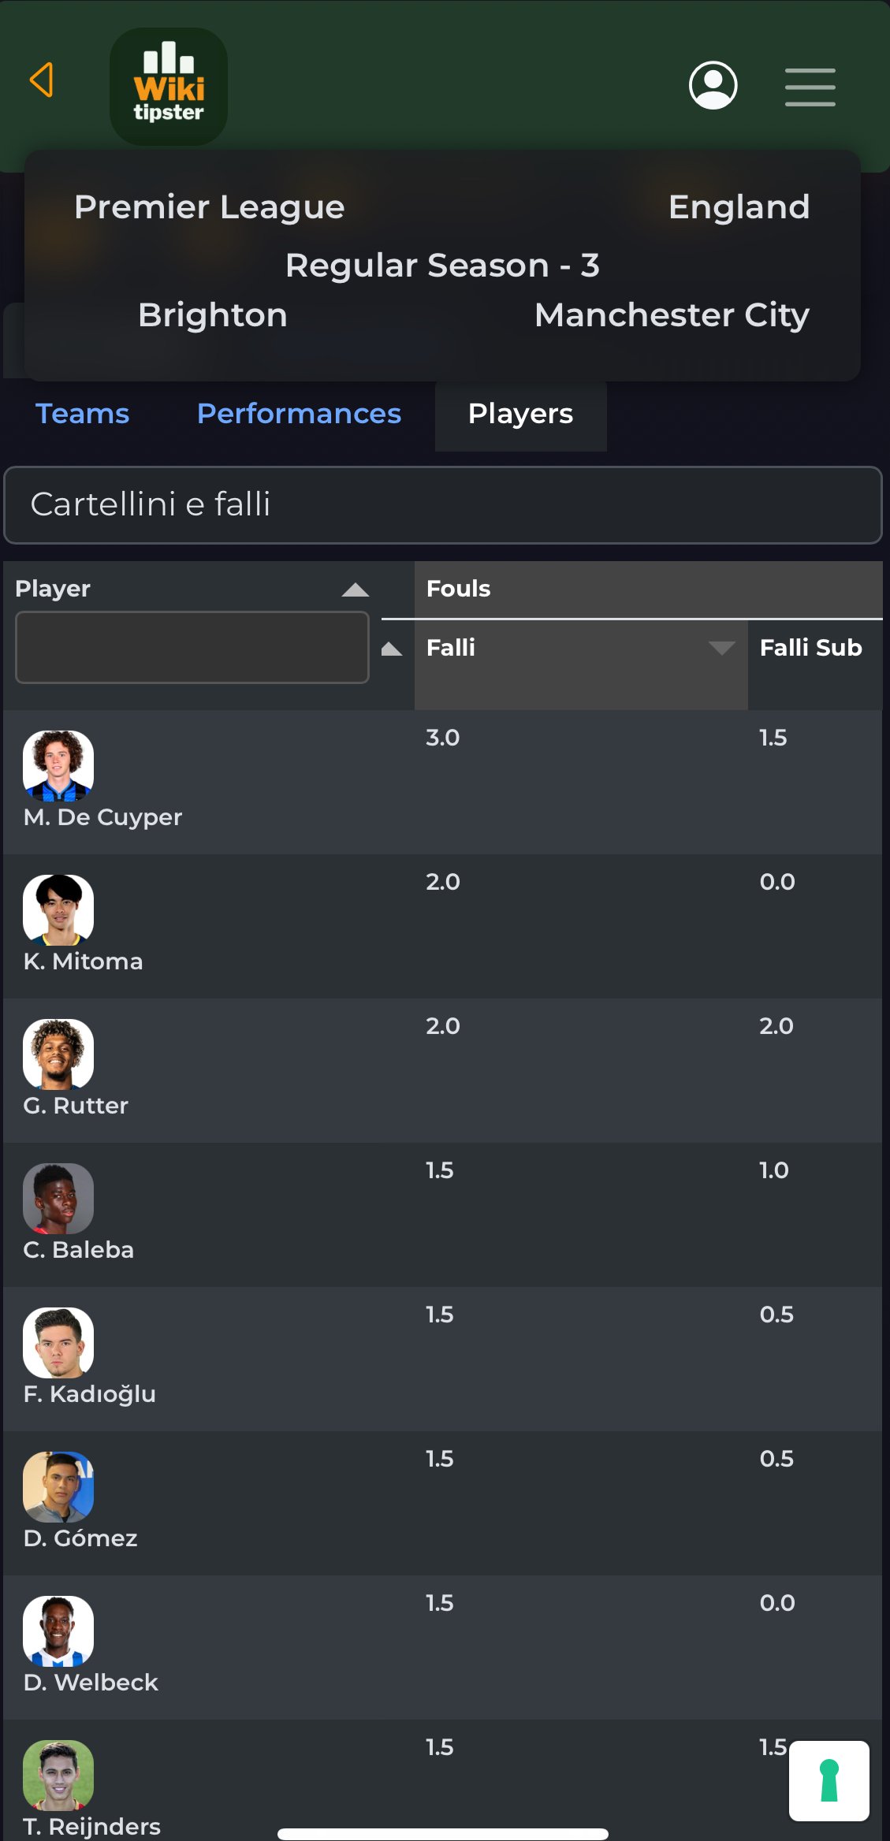Sort ascending by Player column arrow
The height and width of the screenshot is (1841, 890).
point(356,589)
